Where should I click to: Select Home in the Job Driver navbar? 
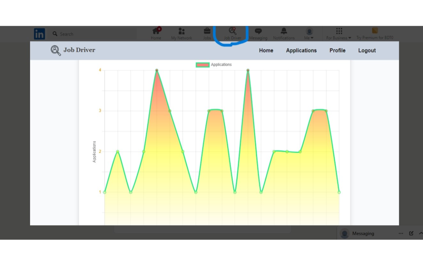coord(266,50)
